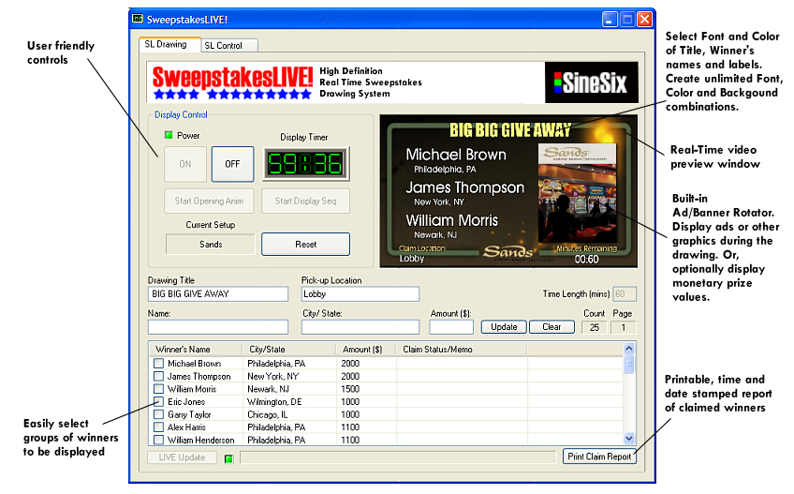Check the Eric Jones checkbox

point(158,401)
